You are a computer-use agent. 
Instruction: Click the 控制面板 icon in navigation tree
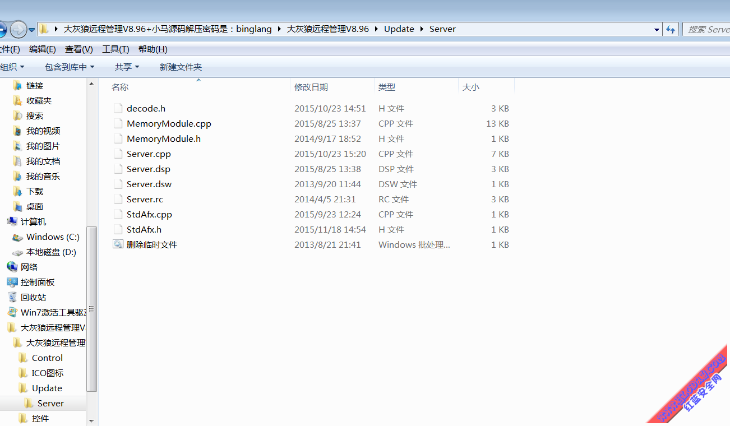coord(12,282)
